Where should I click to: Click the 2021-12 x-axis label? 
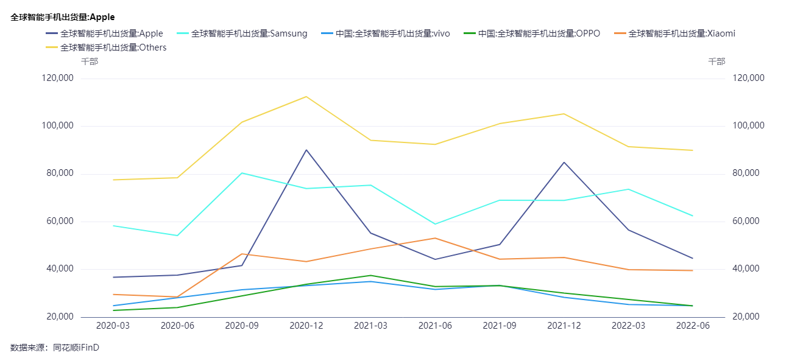pos(564,326)
